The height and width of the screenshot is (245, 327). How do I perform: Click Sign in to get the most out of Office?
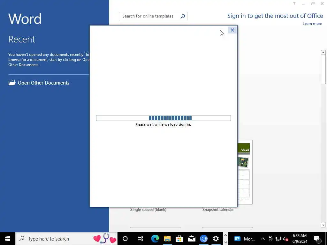click(275, 16)
